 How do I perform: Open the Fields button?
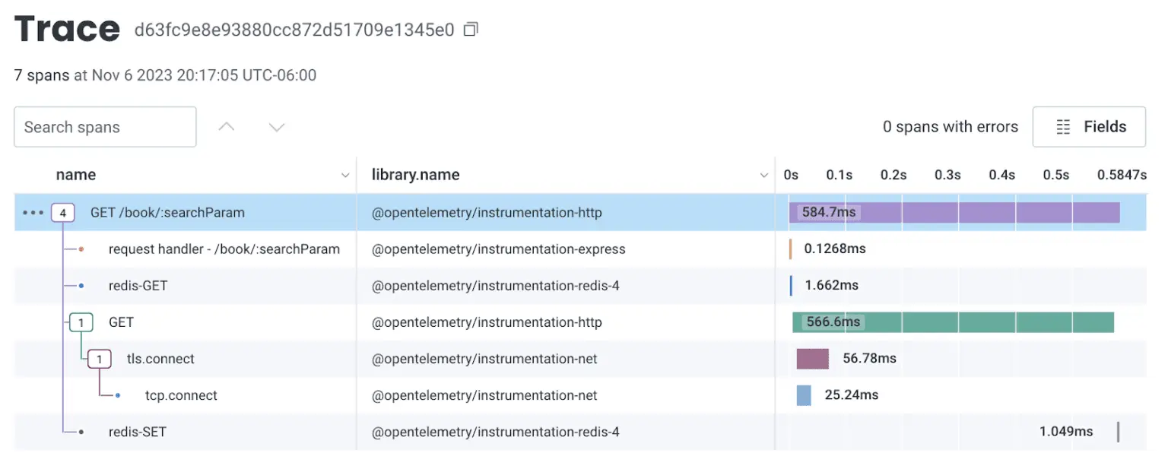(x=1089, y=127)
